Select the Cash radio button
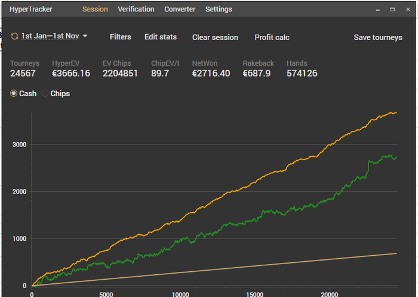 click(14, 93)
